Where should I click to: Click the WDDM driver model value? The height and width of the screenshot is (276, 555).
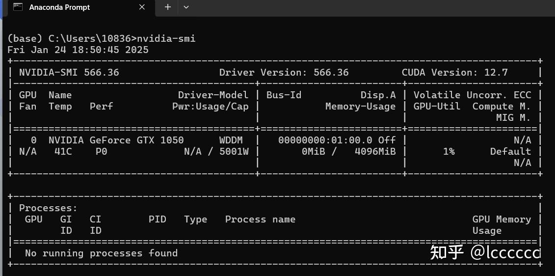[231, 140]
